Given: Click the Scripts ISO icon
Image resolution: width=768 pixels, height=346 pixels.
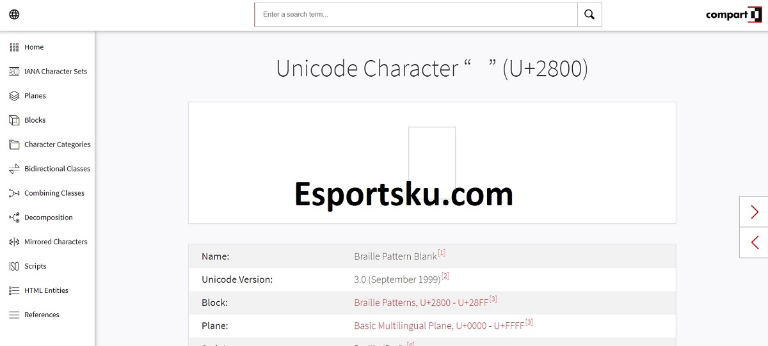Looking at the screenshot, I should point(14,266).
